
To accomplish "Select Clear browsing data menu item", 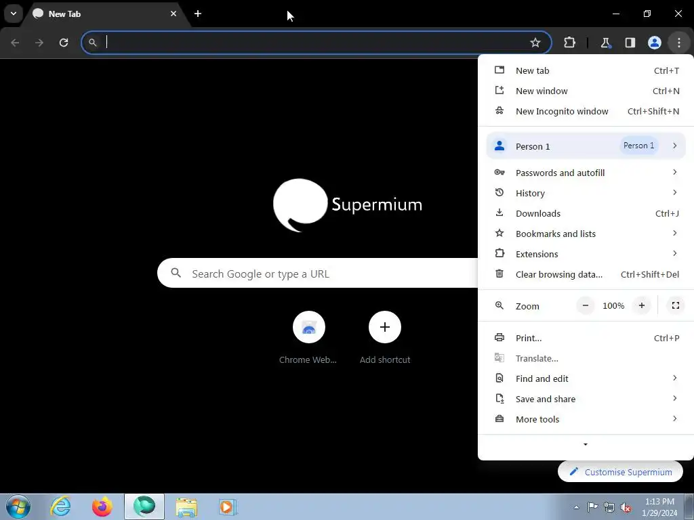I will [x=586, y=275].
